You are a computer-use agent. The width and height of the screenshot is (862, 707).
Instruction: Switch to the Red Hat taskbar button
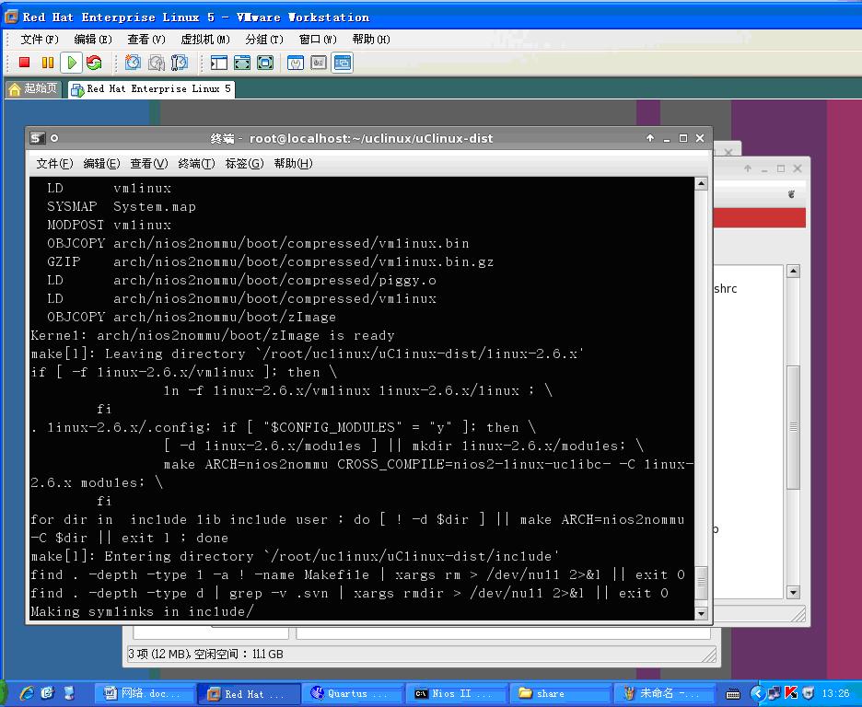[249, 694]
